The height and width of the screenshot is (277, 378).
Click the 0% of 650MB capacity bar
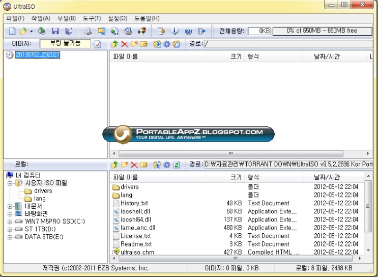pyautogui.click(x=323, y=31)
